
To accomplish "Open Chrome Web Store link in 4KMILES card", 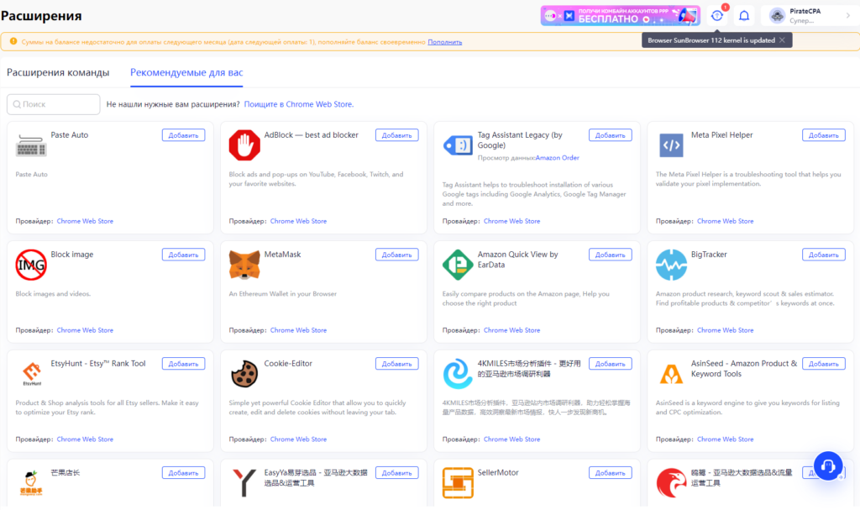I will 511,439.
